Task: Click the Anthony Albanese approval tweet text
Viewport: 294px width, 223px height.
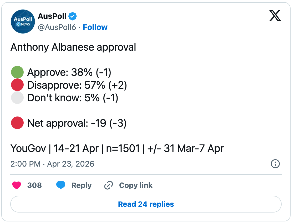Action: (73, 47)
